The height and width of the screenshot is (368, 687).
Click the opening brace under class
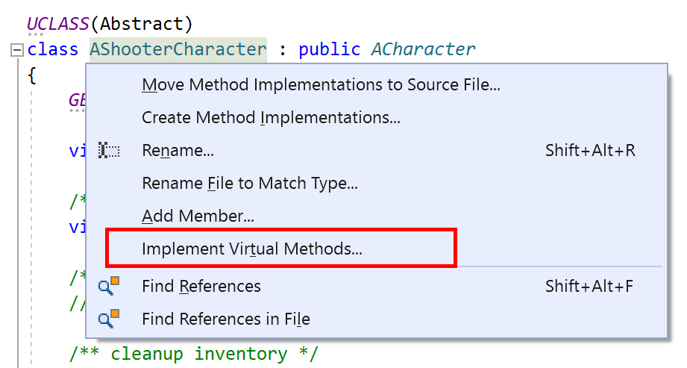[x=31, y=75]
